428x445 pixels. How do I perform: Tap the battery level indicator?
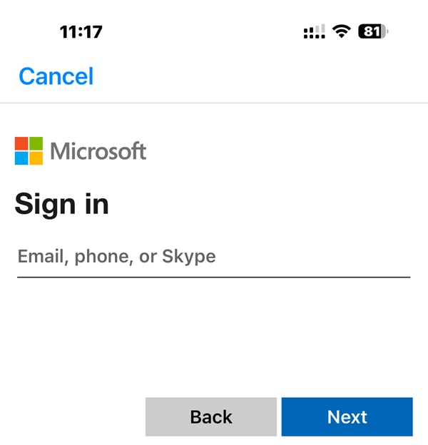click(374, 31)
